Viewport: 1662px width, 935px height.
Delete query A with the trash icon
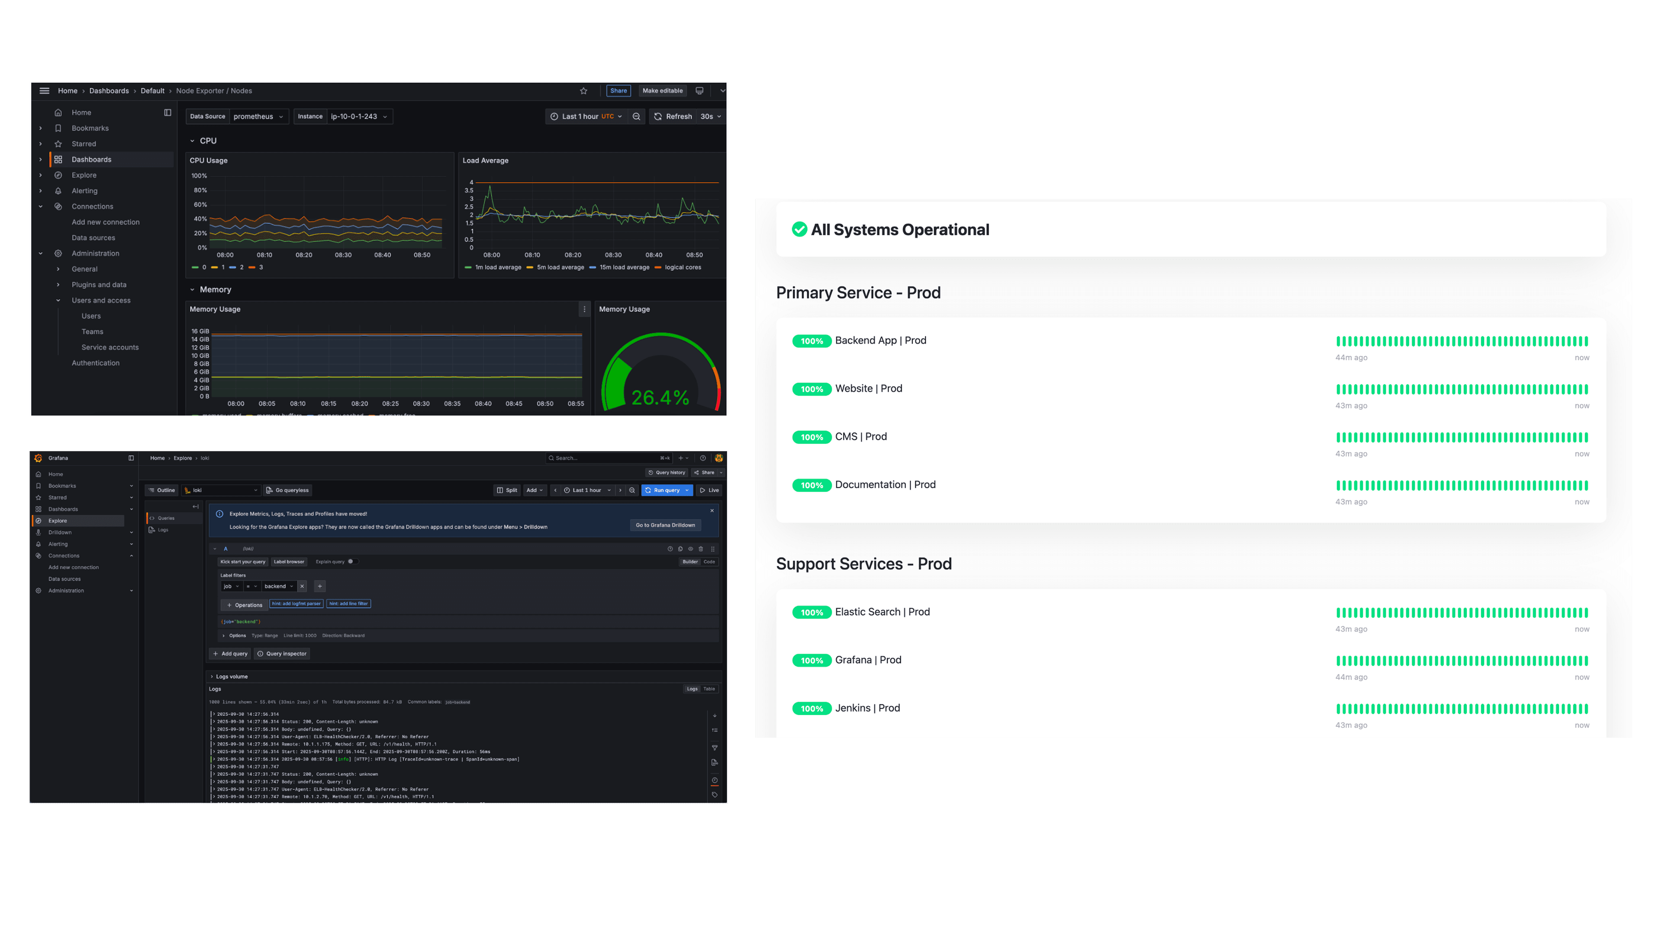[702, 549]
